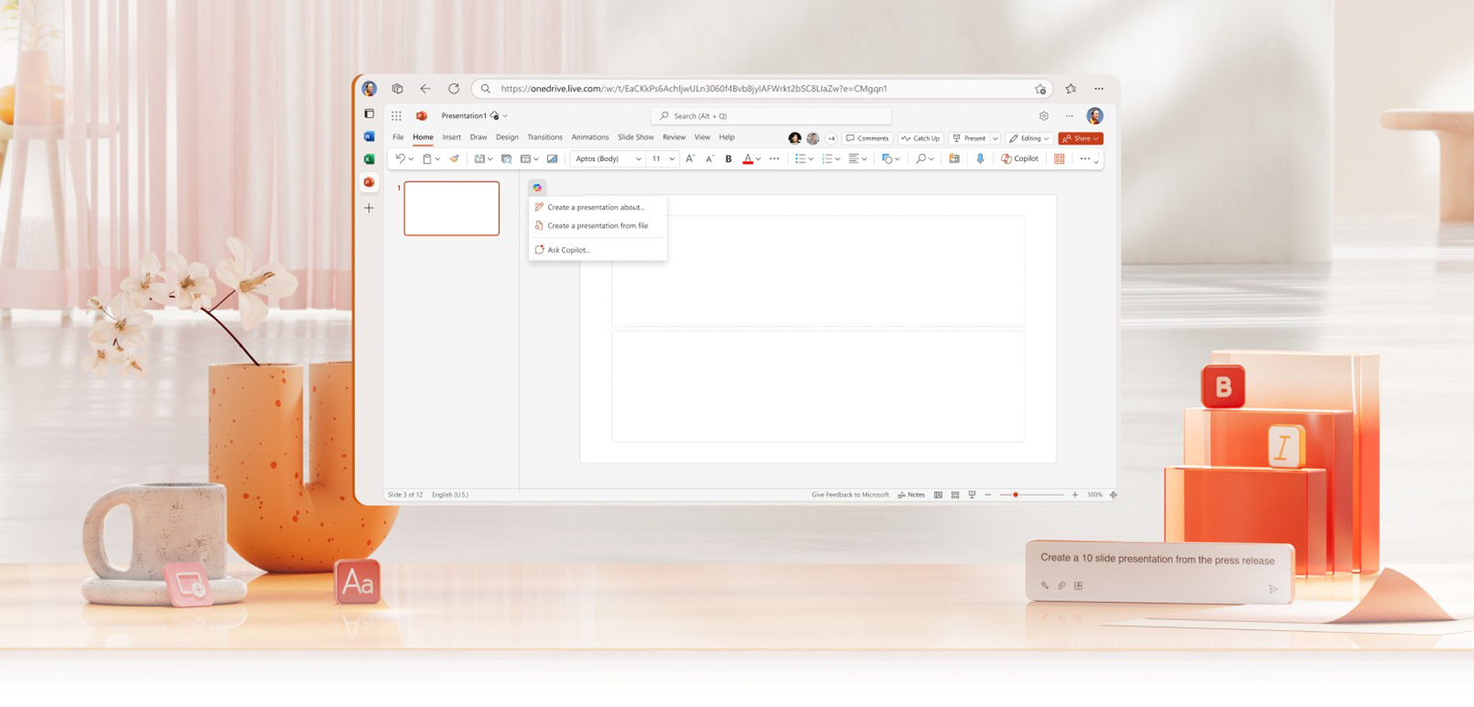Expand the bullets list dropdown
The height and width of the screenshot is (707, 1474).
tap(811, 159)
